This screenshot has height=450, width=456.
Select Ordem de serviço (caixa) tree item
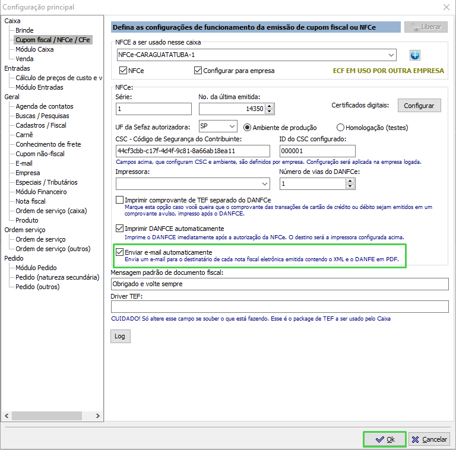(51, 211)
